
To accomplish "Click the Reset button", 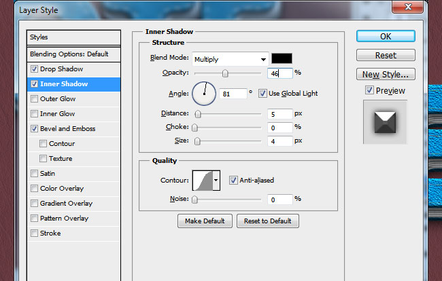I will pyautogui.click(x=386, y=55).
